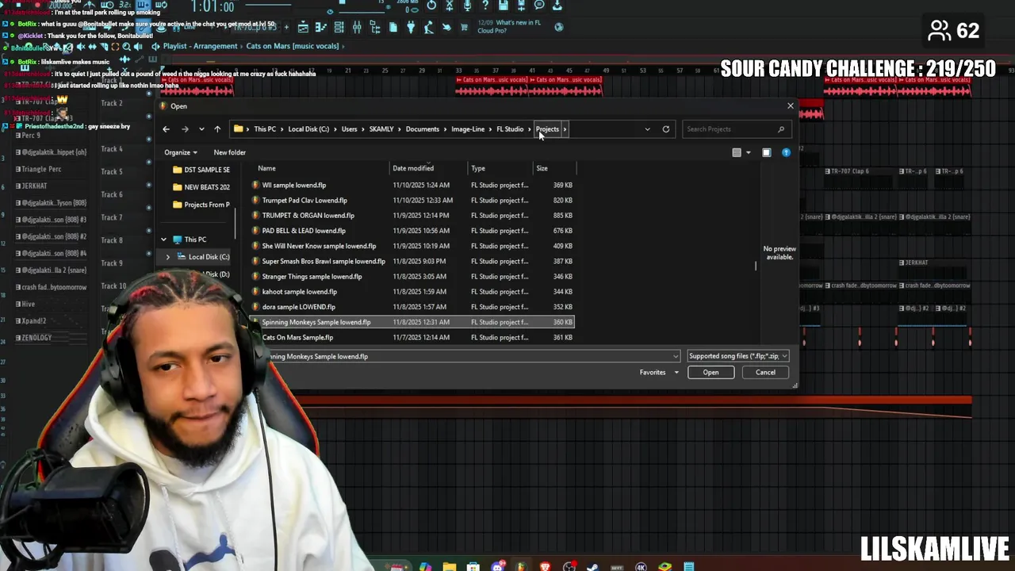1015x571 pixels.
Task: Expand the file name history dropdown
Action: pos(676,356)
